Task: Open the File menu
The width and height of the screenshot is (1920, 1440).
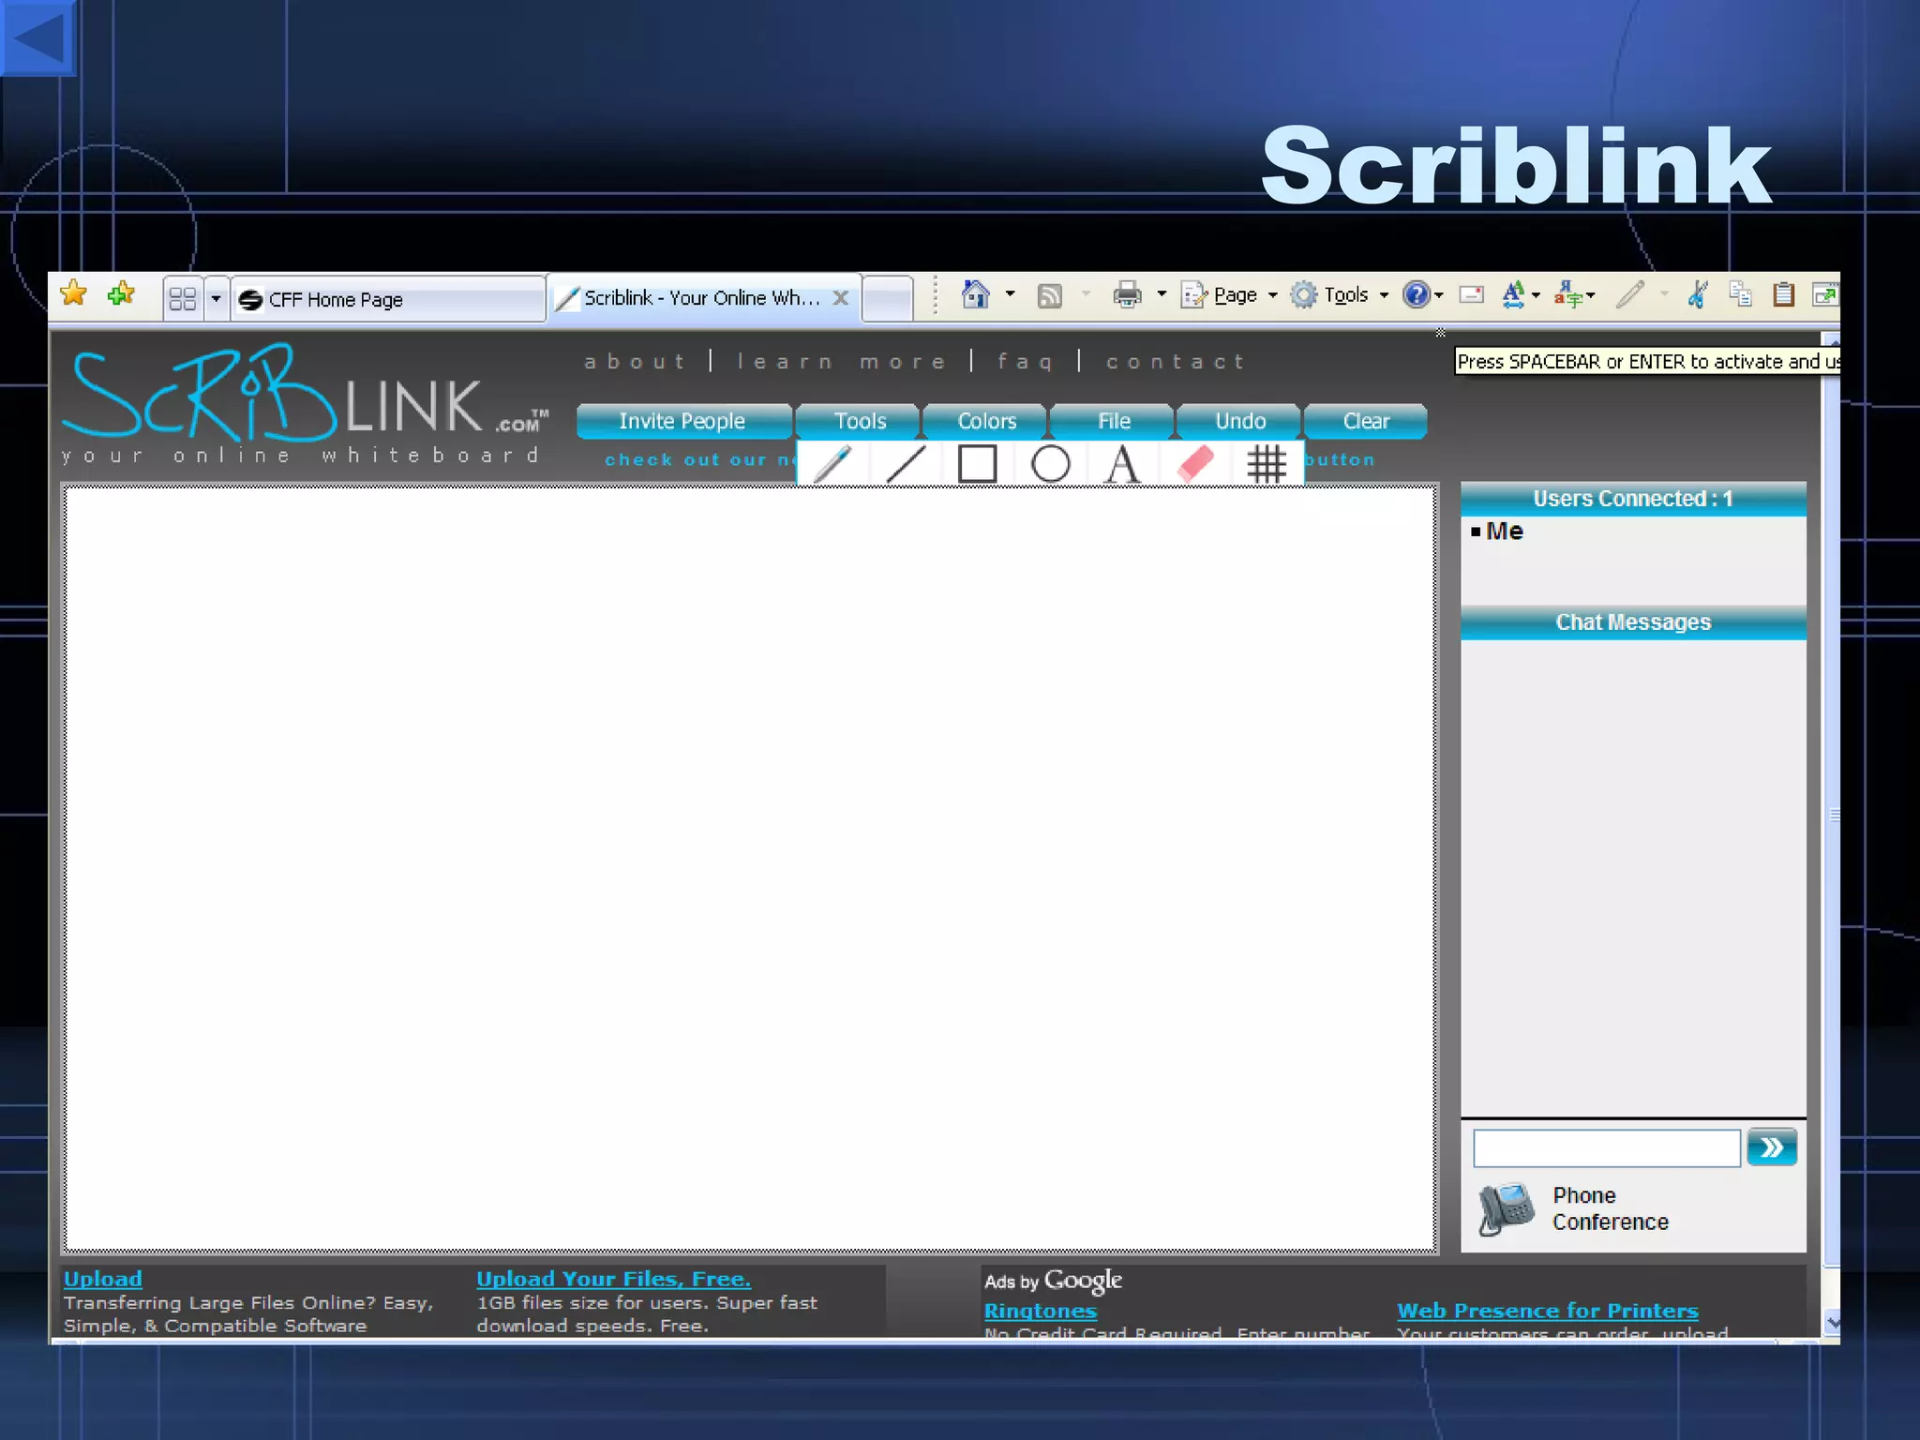Action: [1114, 421]
